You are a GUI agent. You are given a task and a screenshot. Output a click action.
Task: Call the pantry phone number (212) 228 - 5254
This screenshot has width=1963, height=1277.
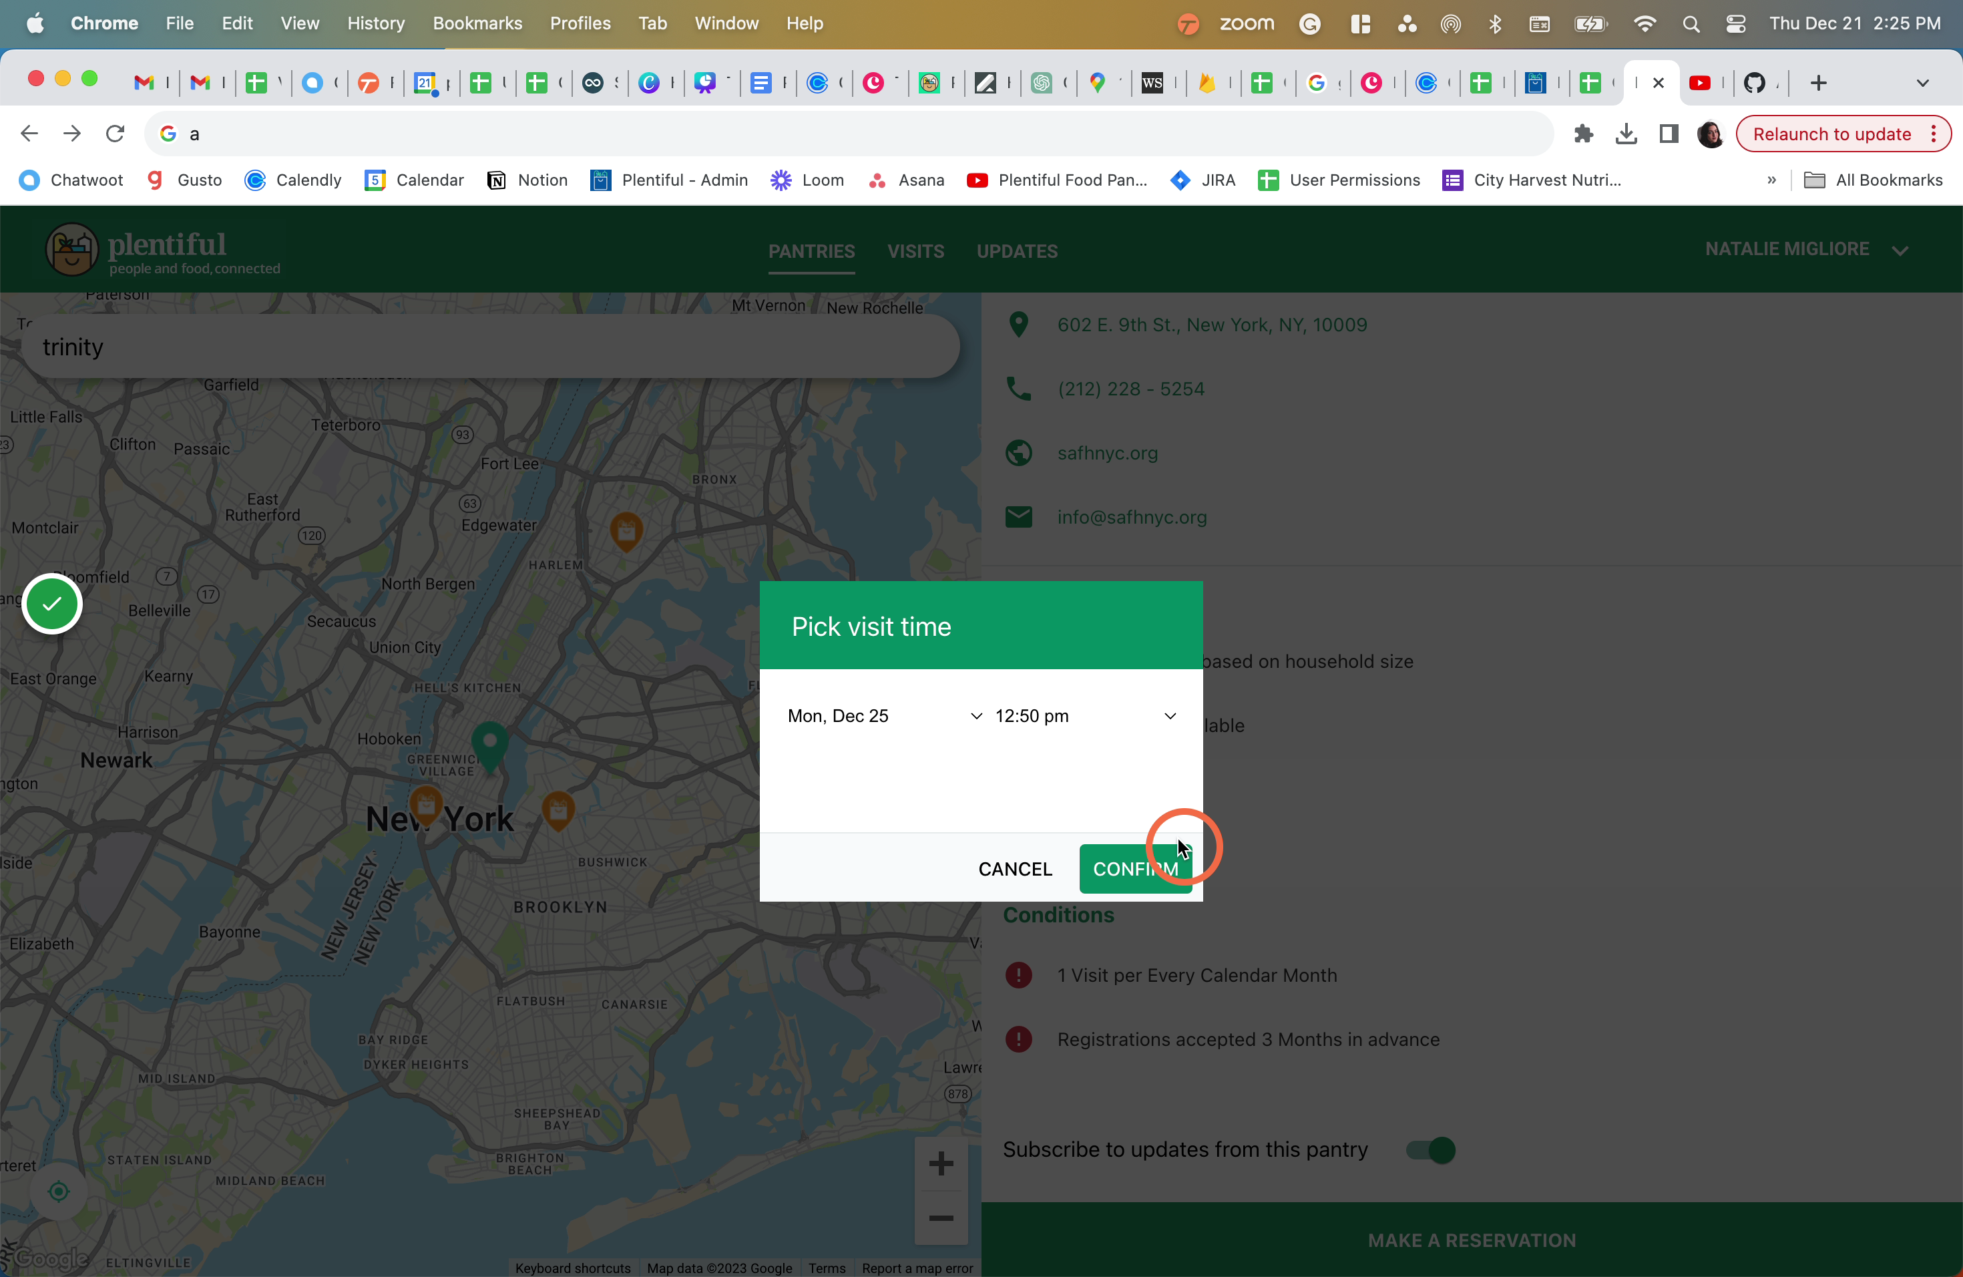(x=1131, y=389)
